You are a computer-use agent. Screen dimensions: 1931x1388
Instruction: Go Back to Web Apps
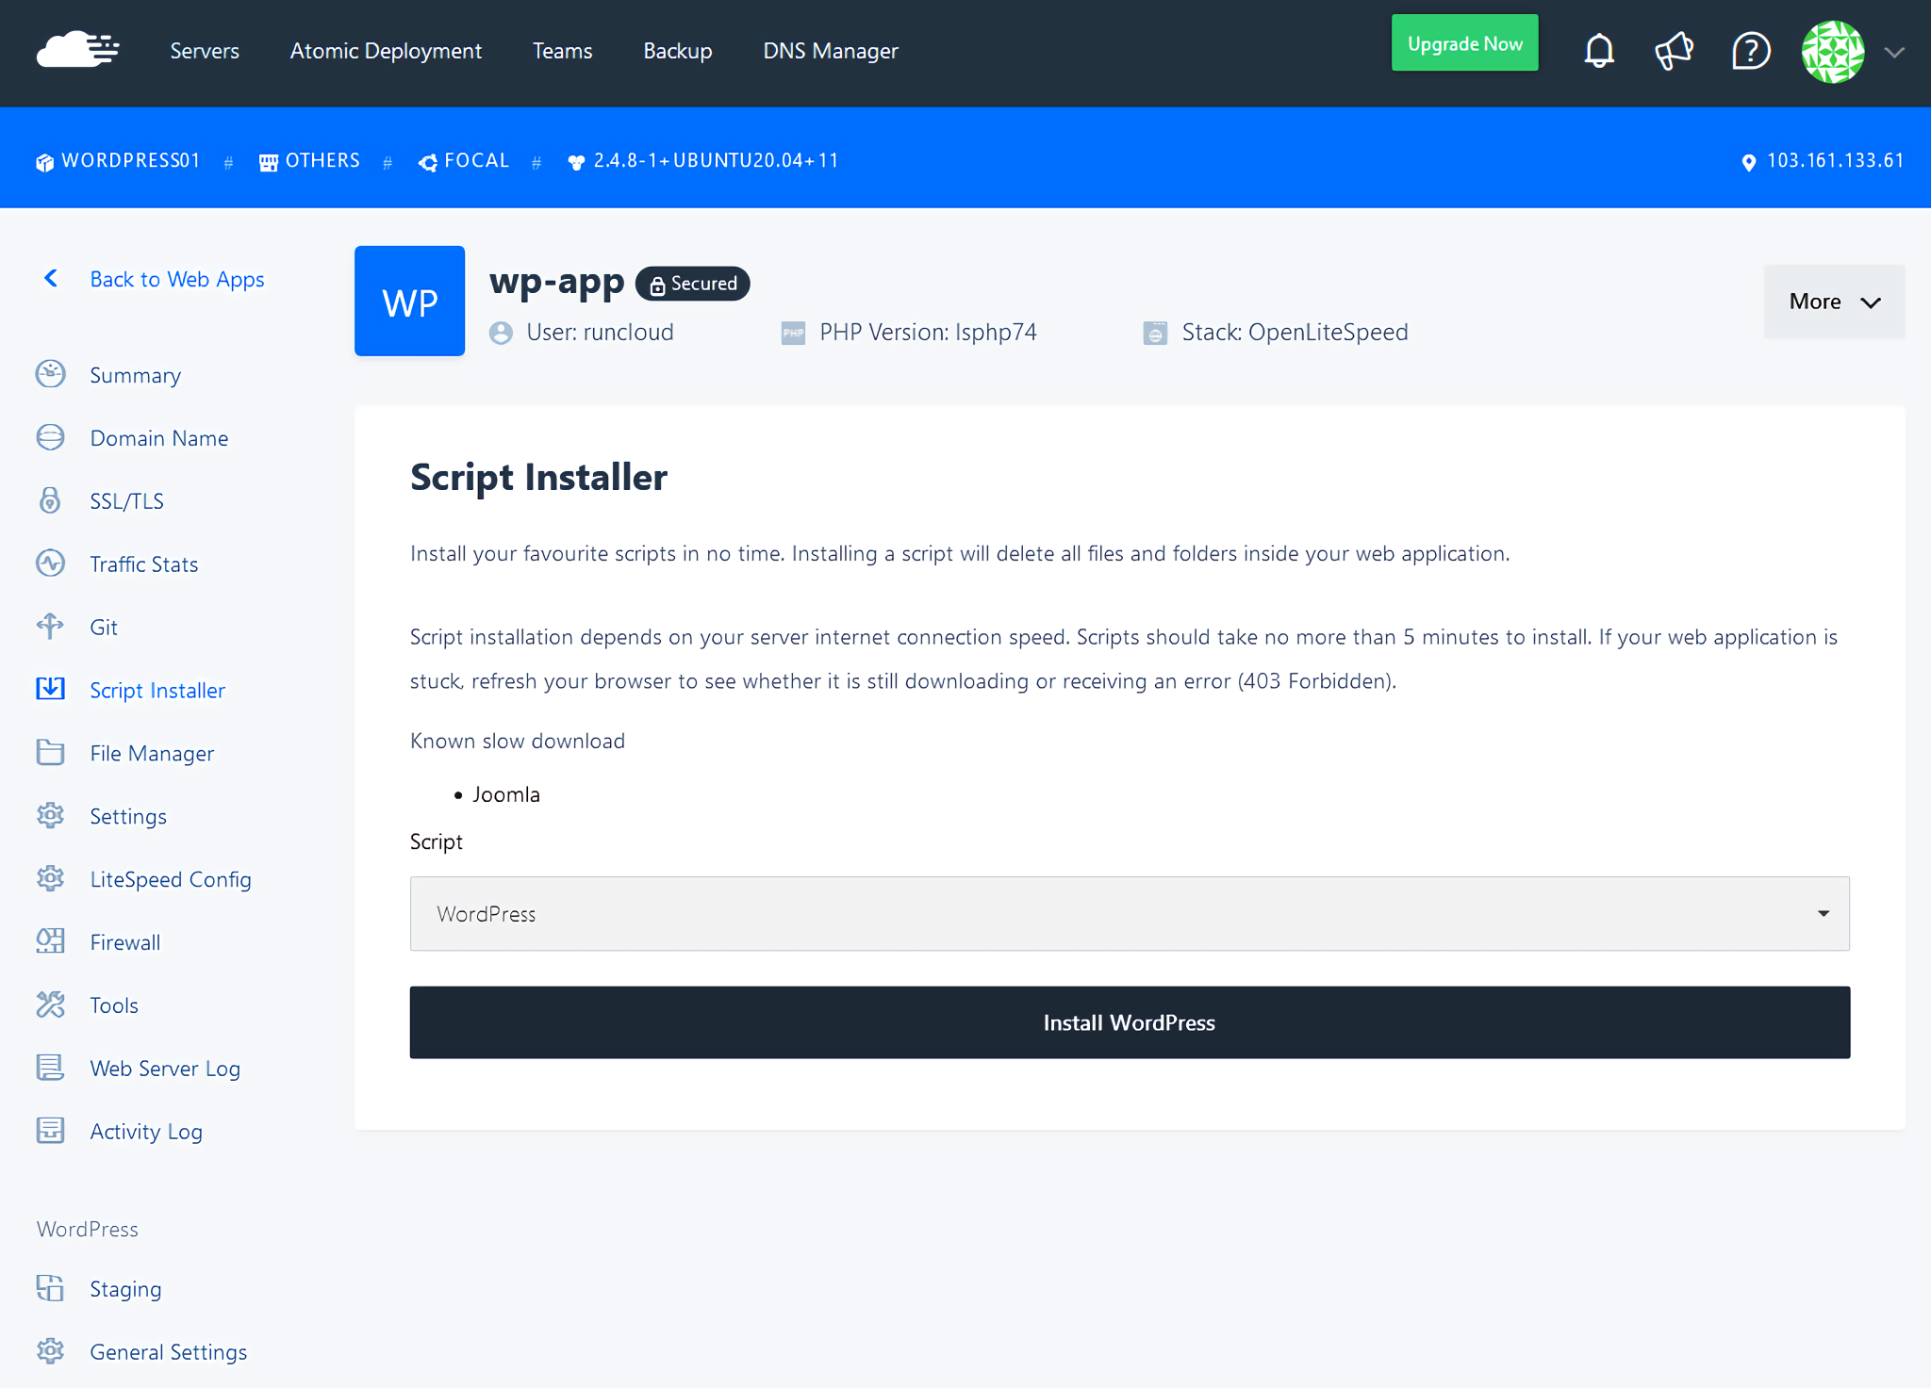click(176, 279)
